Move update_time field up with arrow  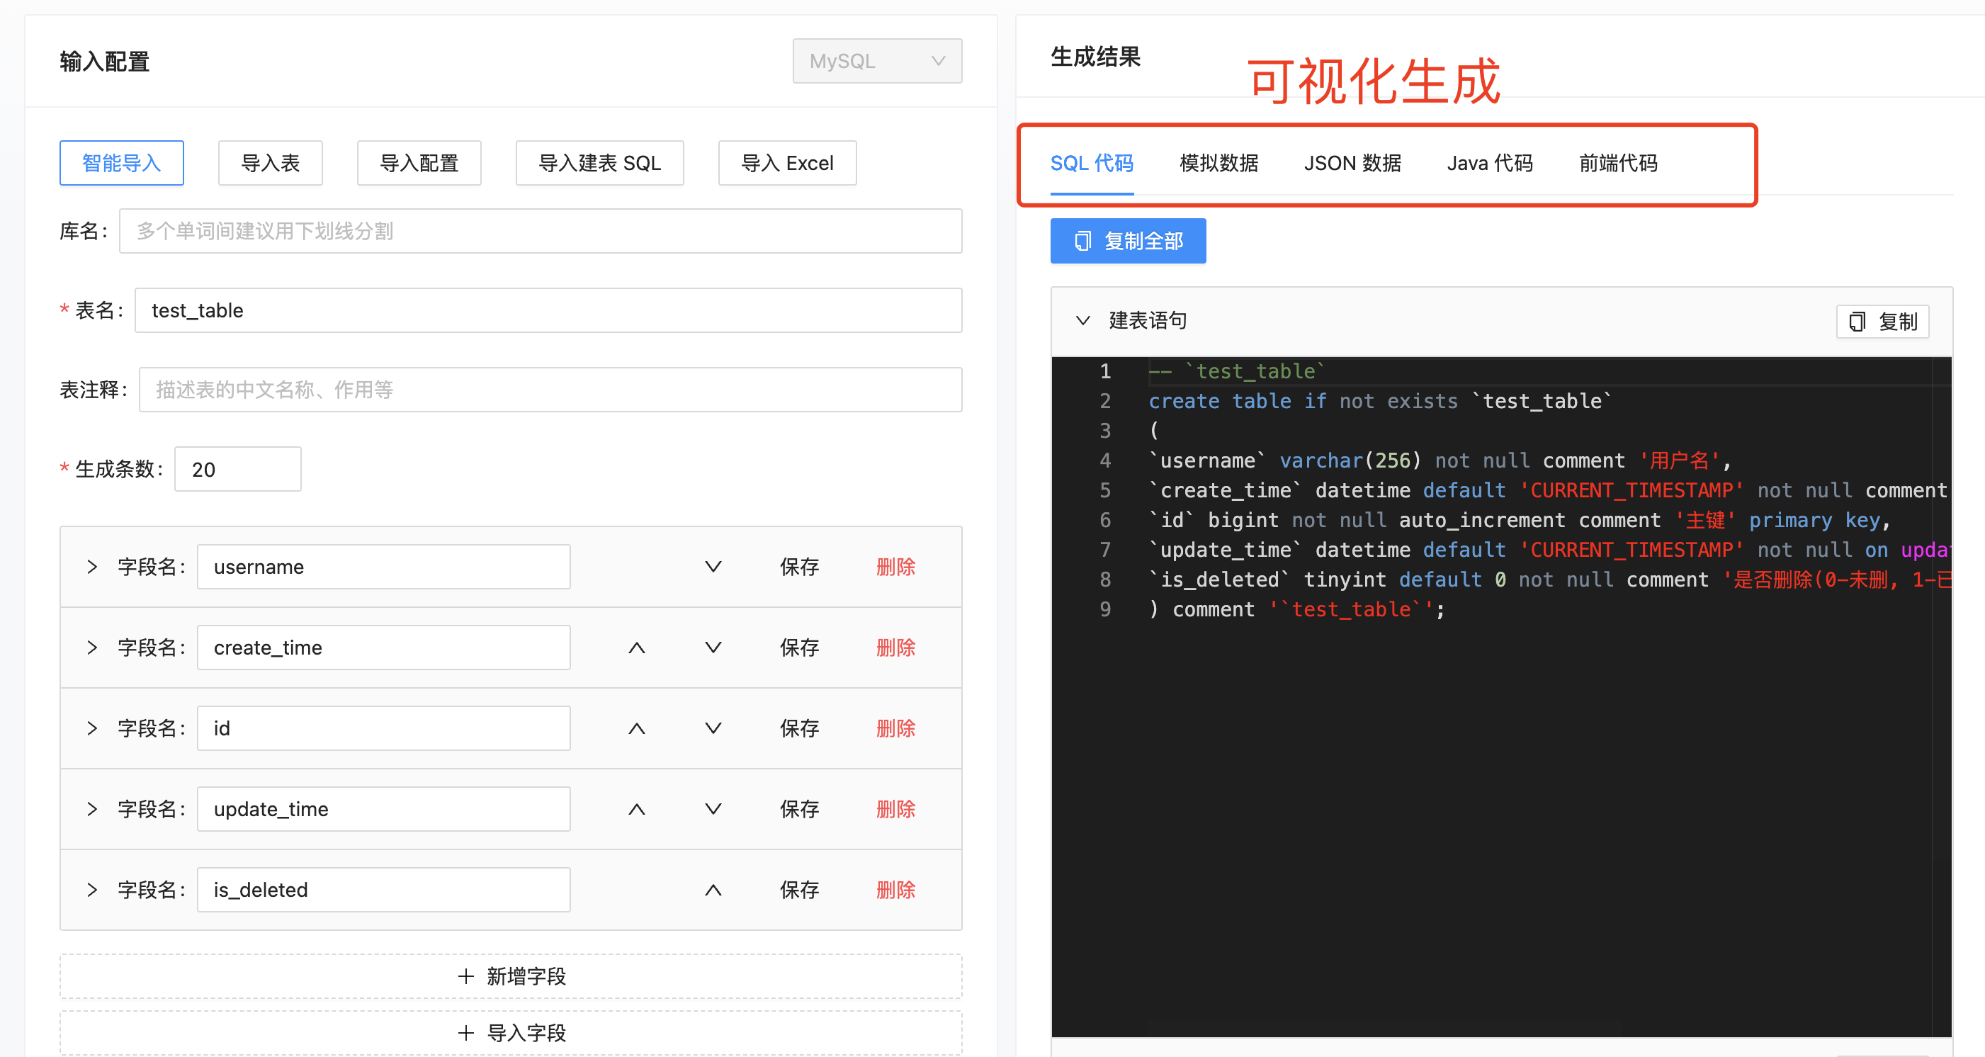636,810
